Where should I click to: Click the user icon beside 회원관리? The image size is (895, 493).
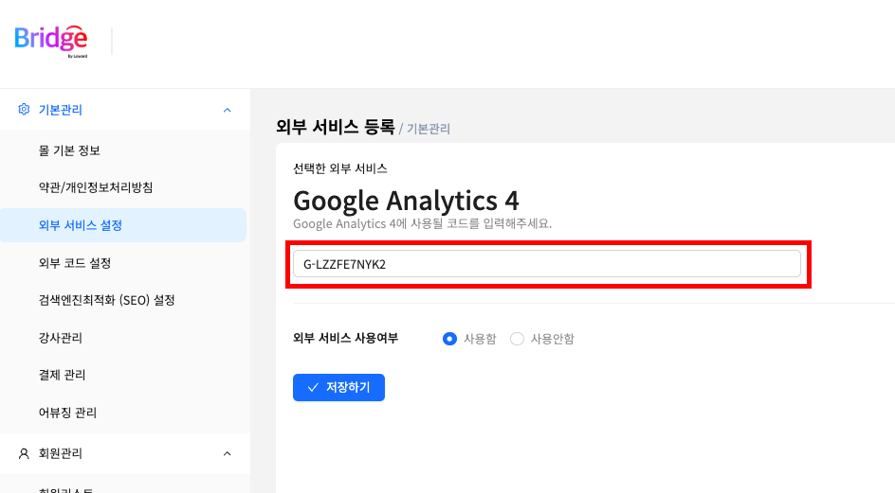24,453
